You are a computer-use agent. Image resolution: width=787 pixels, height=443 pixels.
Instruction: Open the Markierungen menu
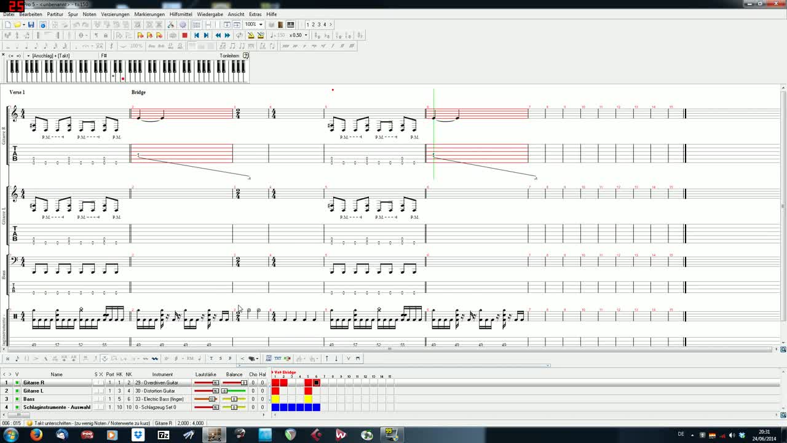[x=149, y=14]
